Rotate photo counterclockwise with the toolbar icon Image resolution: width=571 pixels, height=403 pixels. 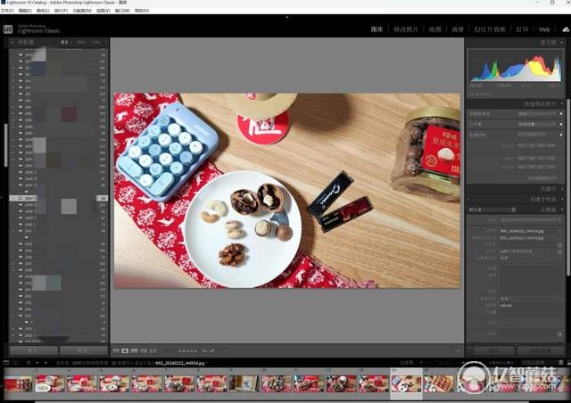tap(204, 351)
